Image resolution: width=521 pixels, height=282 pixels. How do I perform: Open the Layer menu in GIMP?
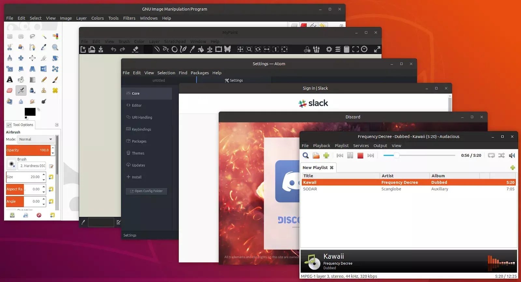point(81,18)
